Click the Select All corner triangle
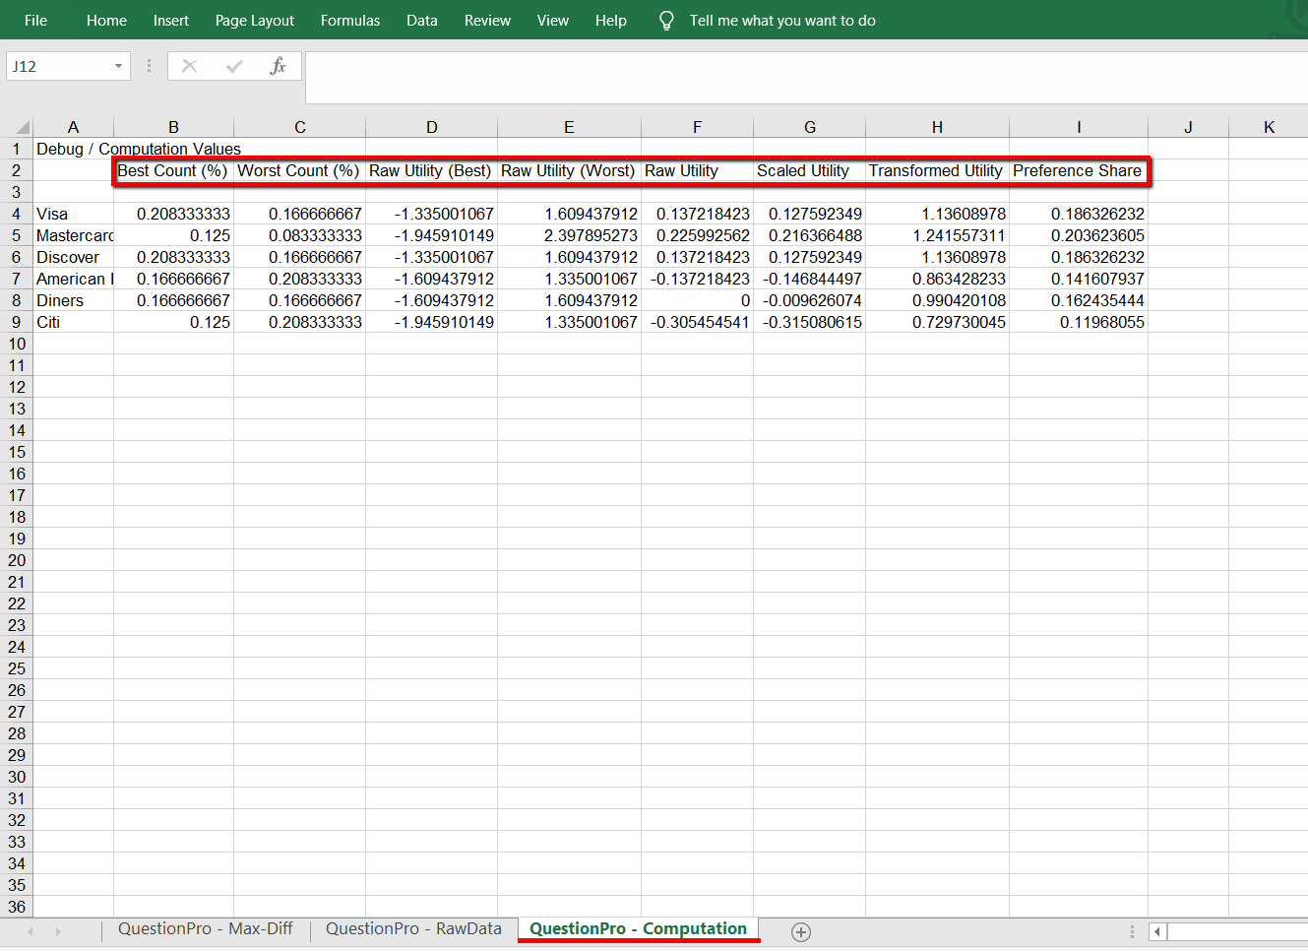The width and height of the screenshot is (1308, 951). click(23, 127)
